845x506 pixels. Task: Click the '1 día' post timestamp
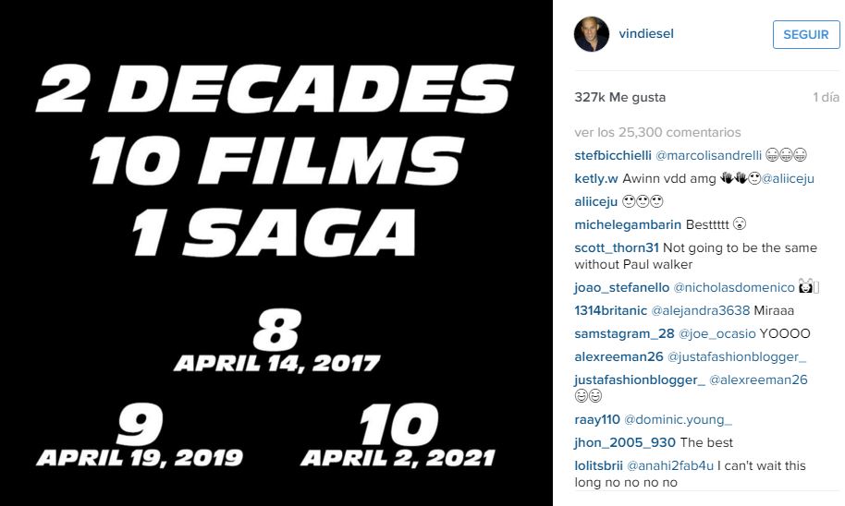(826, 97)
